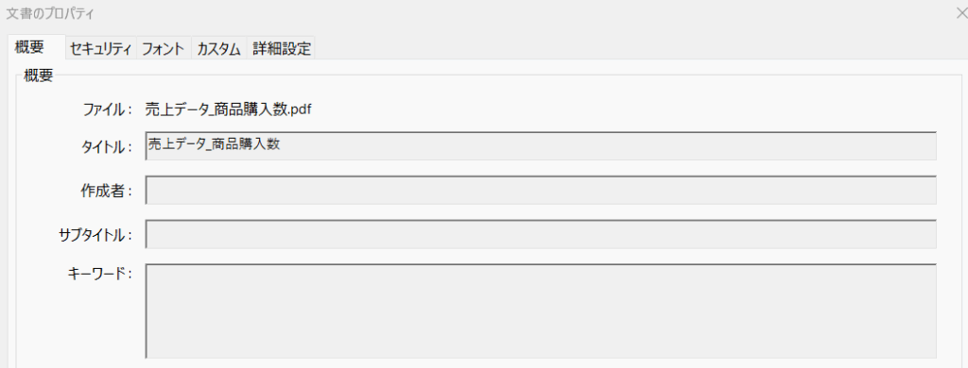Go to the 詳細設定 tab
The width and height of the screenshot is (968, 368).
pos(282,49)
